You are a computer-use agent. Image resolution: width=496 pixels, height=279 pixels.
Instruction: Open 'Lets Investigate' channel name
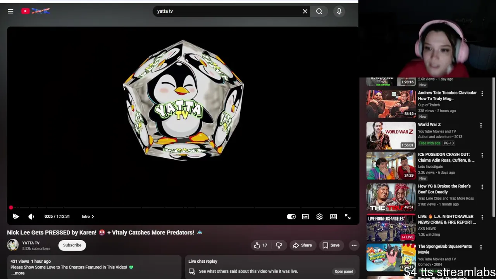[431, 167]
